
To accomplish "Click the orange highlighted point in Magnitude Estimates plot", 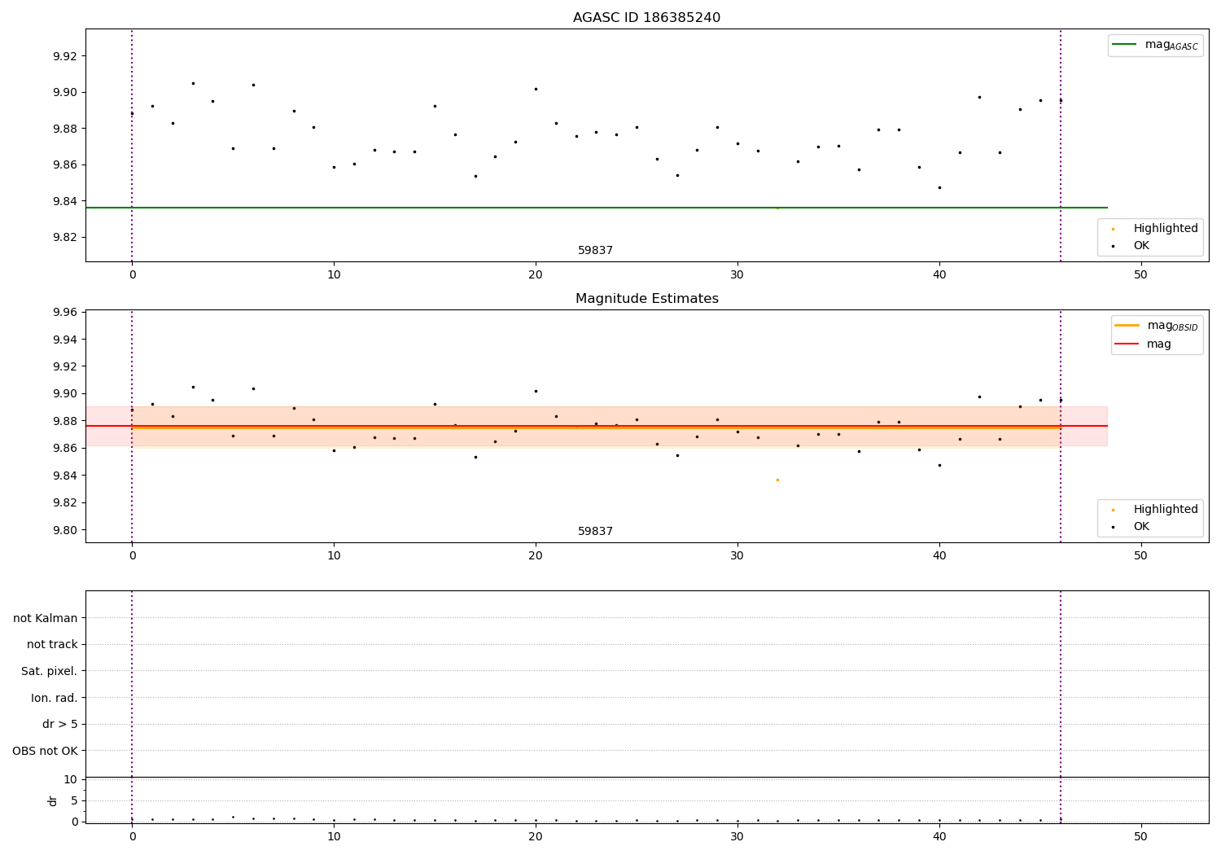I will coord(777,480).
